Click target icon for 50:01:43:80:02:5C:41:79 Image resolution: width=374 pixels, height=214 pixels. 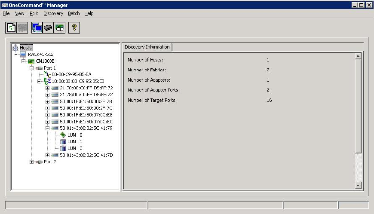(55, 128)
